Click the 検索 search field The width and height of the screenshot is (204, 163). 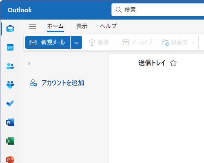[x=158, y=10]
